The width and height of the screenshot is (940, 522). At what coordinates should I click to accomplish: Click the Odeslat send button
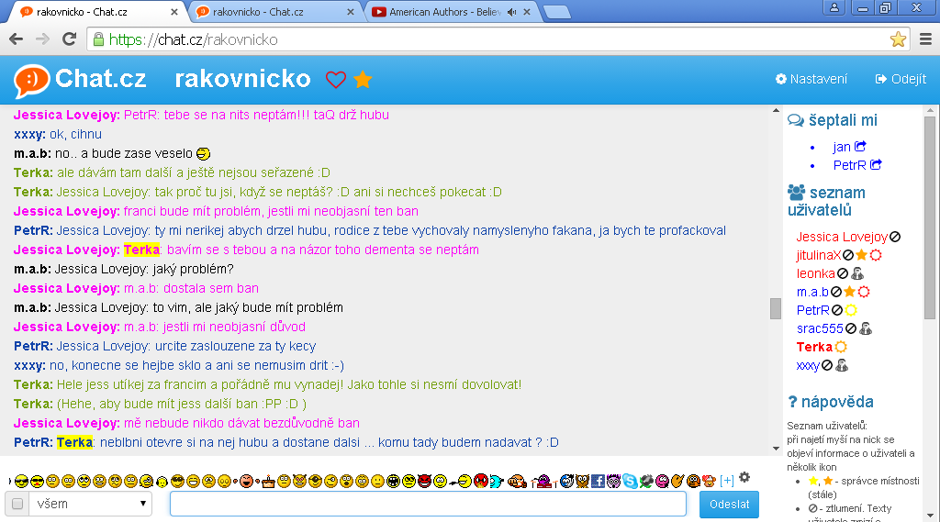coord(729,504)
